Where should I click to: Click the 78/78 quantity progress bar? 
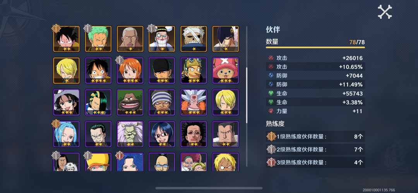pyautogui.click(x=315, y=48)
